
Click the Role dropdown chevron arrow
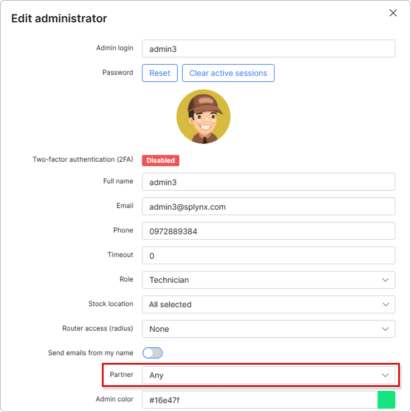pos(385,280)
